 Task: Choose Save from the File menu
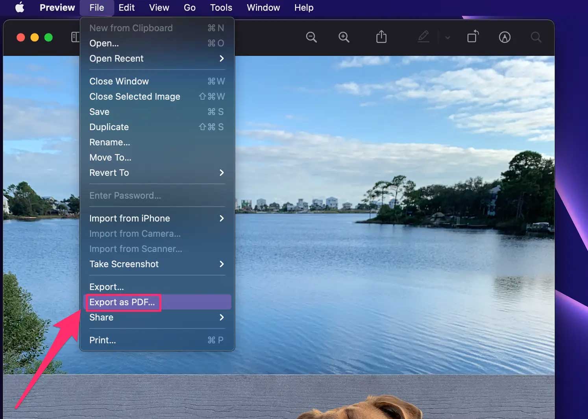coord(157,112)
